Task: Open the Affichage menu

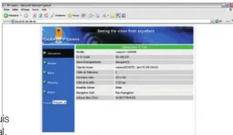Action: 25,10
